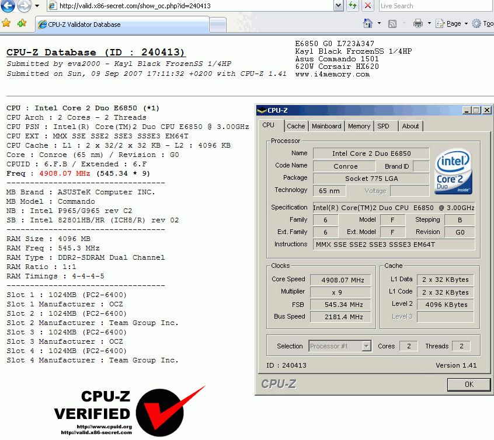494x440 pixels.
Task: Click the Intel Core 2 Duo logo
Action: [453, 171]
